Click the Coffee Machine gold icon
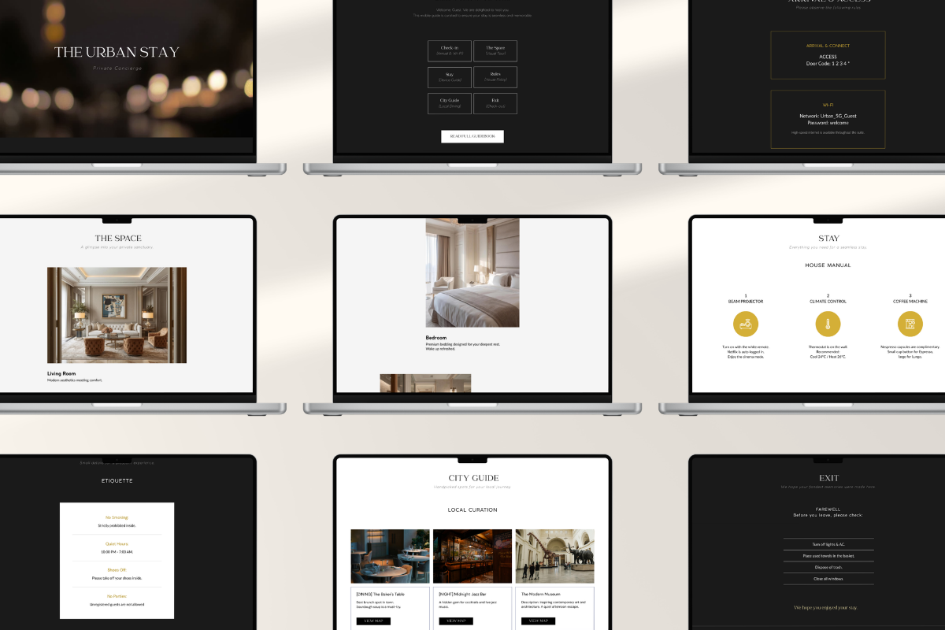 tap(910, 324)
